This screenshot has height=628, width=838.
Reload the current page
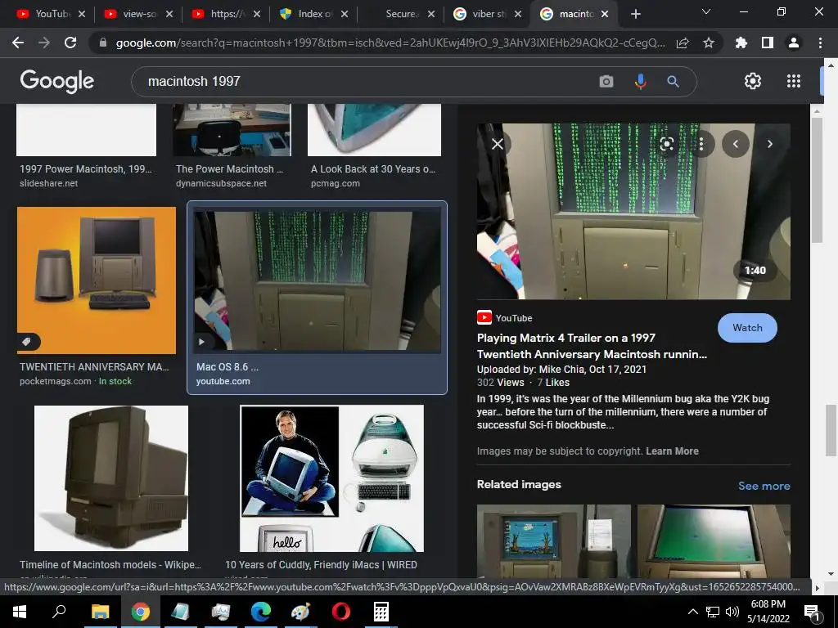[x=70, y=43]
